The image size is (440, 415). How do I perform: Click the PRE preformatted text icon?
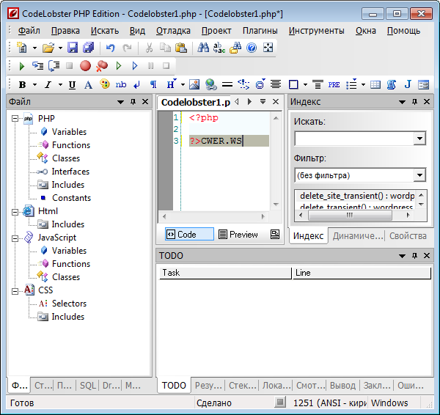(334, 85)
